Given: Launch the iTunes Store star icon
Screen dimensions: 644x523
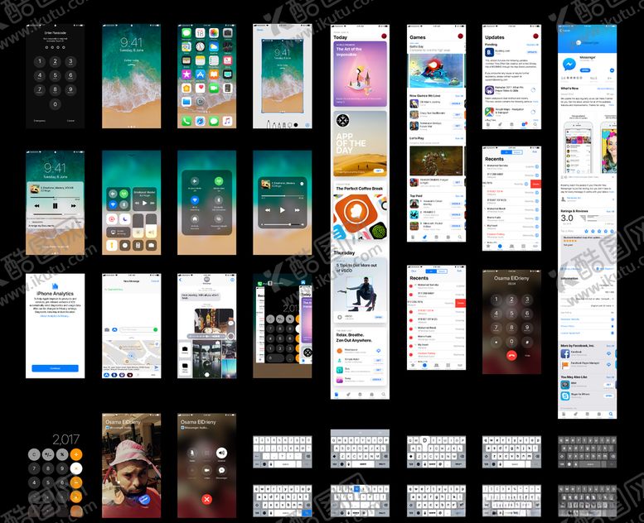Looking at the screenshot, I should coord(186,74).
